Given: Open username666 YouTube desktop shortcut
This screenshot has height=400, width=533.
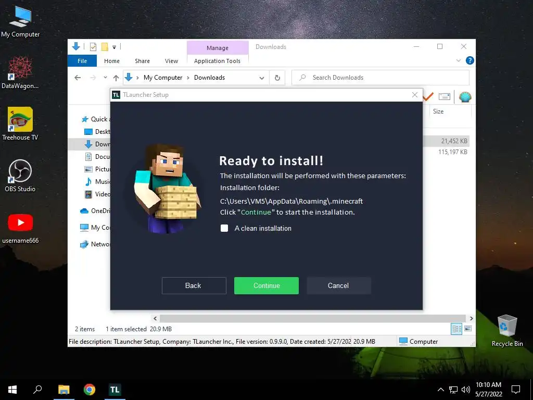Looking at the screenshot, I should point(20,228).
